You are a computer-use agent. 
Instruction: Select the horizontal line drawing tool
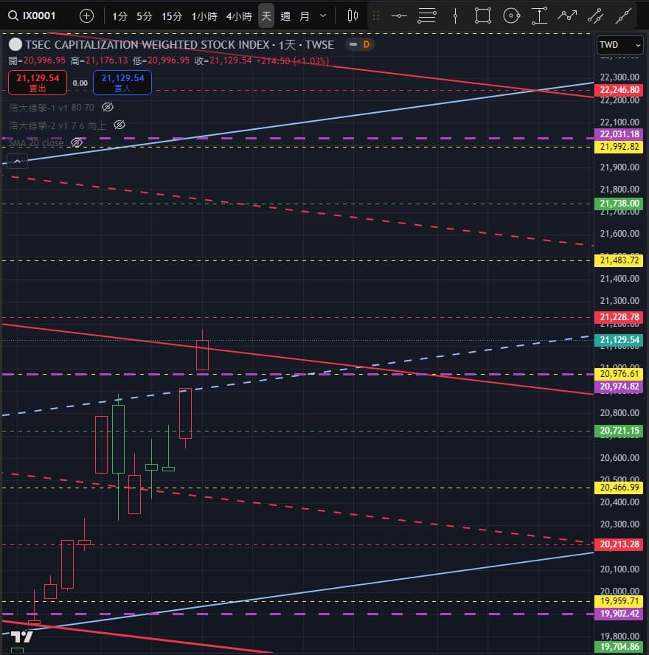(399, 16)
